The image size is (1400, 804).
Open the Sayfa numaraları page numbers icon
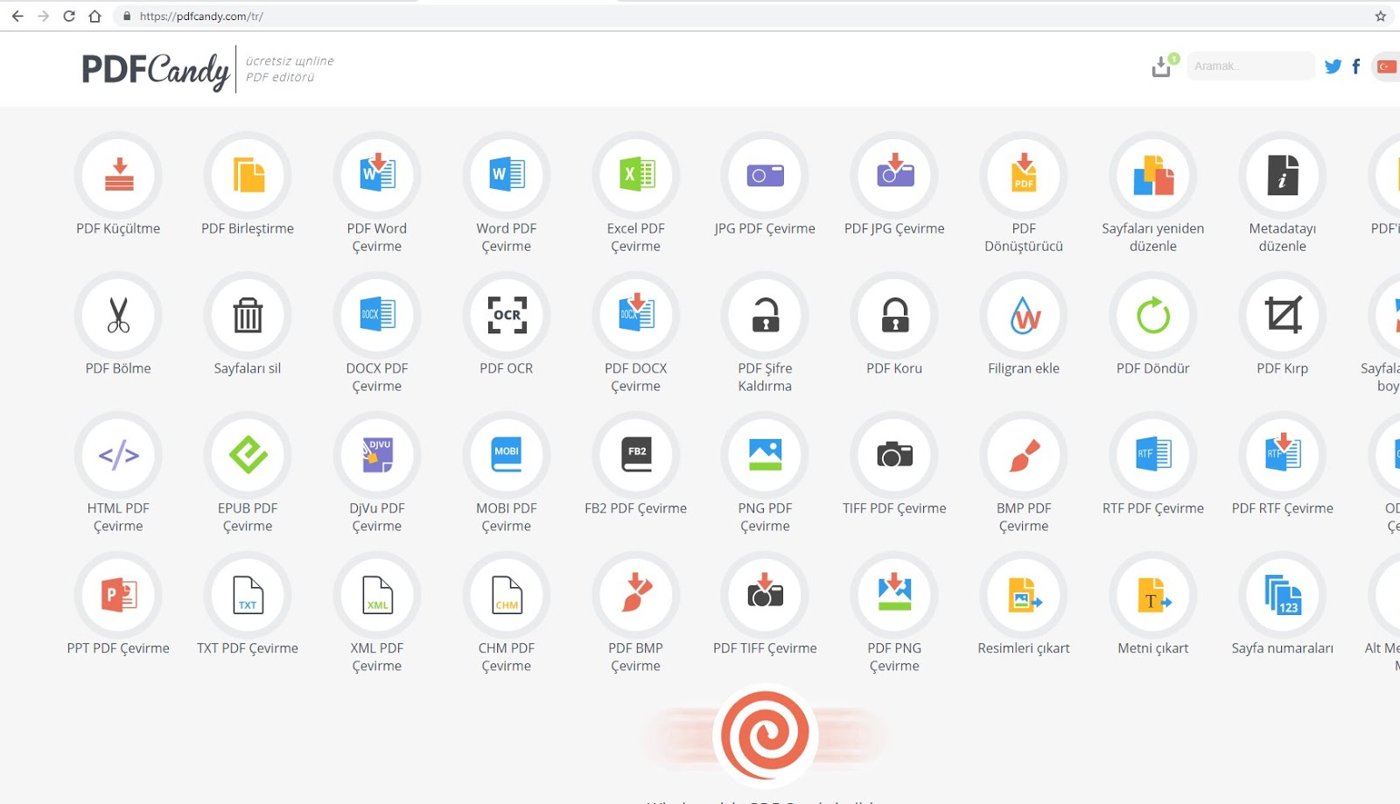click(1283, 595)
